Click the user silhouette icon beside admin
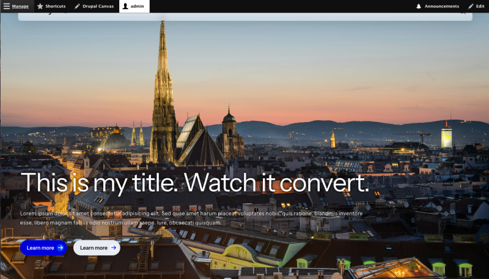 click(x=125, y=6)
